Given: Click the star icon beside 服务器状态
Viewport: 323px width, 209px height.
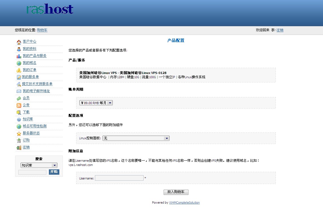Looking at the screenshot, I should click(x=19, y=134).
